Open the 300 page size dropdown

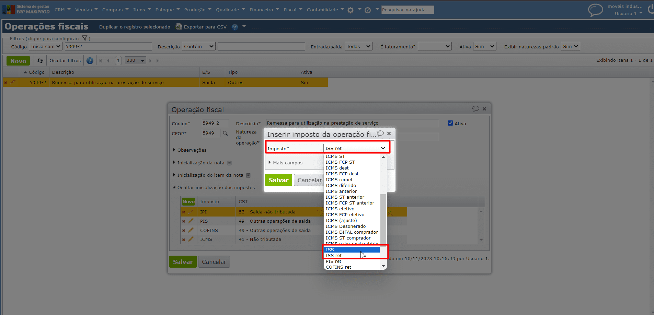136,60
